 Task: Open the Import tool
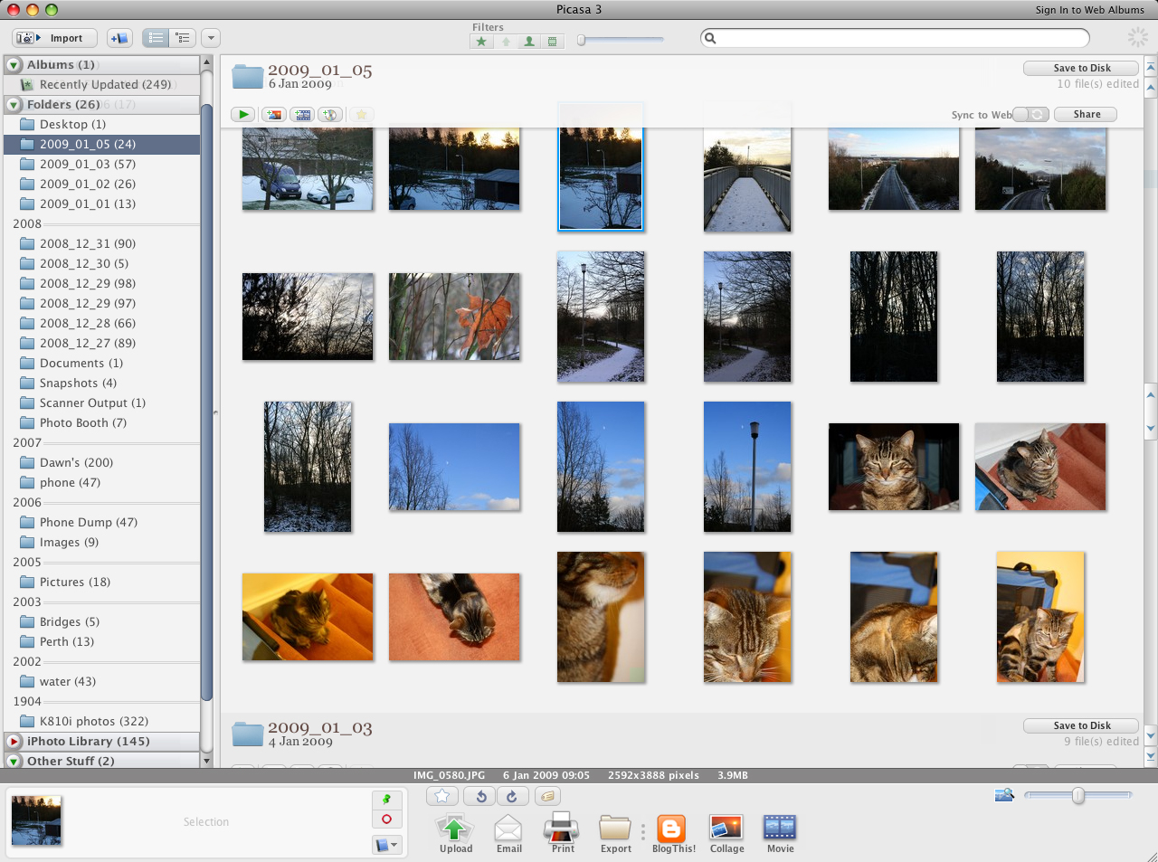coord(54,38)
